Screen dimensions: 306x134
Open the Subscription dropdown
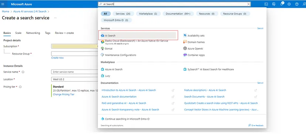click(x=75, y=46)
